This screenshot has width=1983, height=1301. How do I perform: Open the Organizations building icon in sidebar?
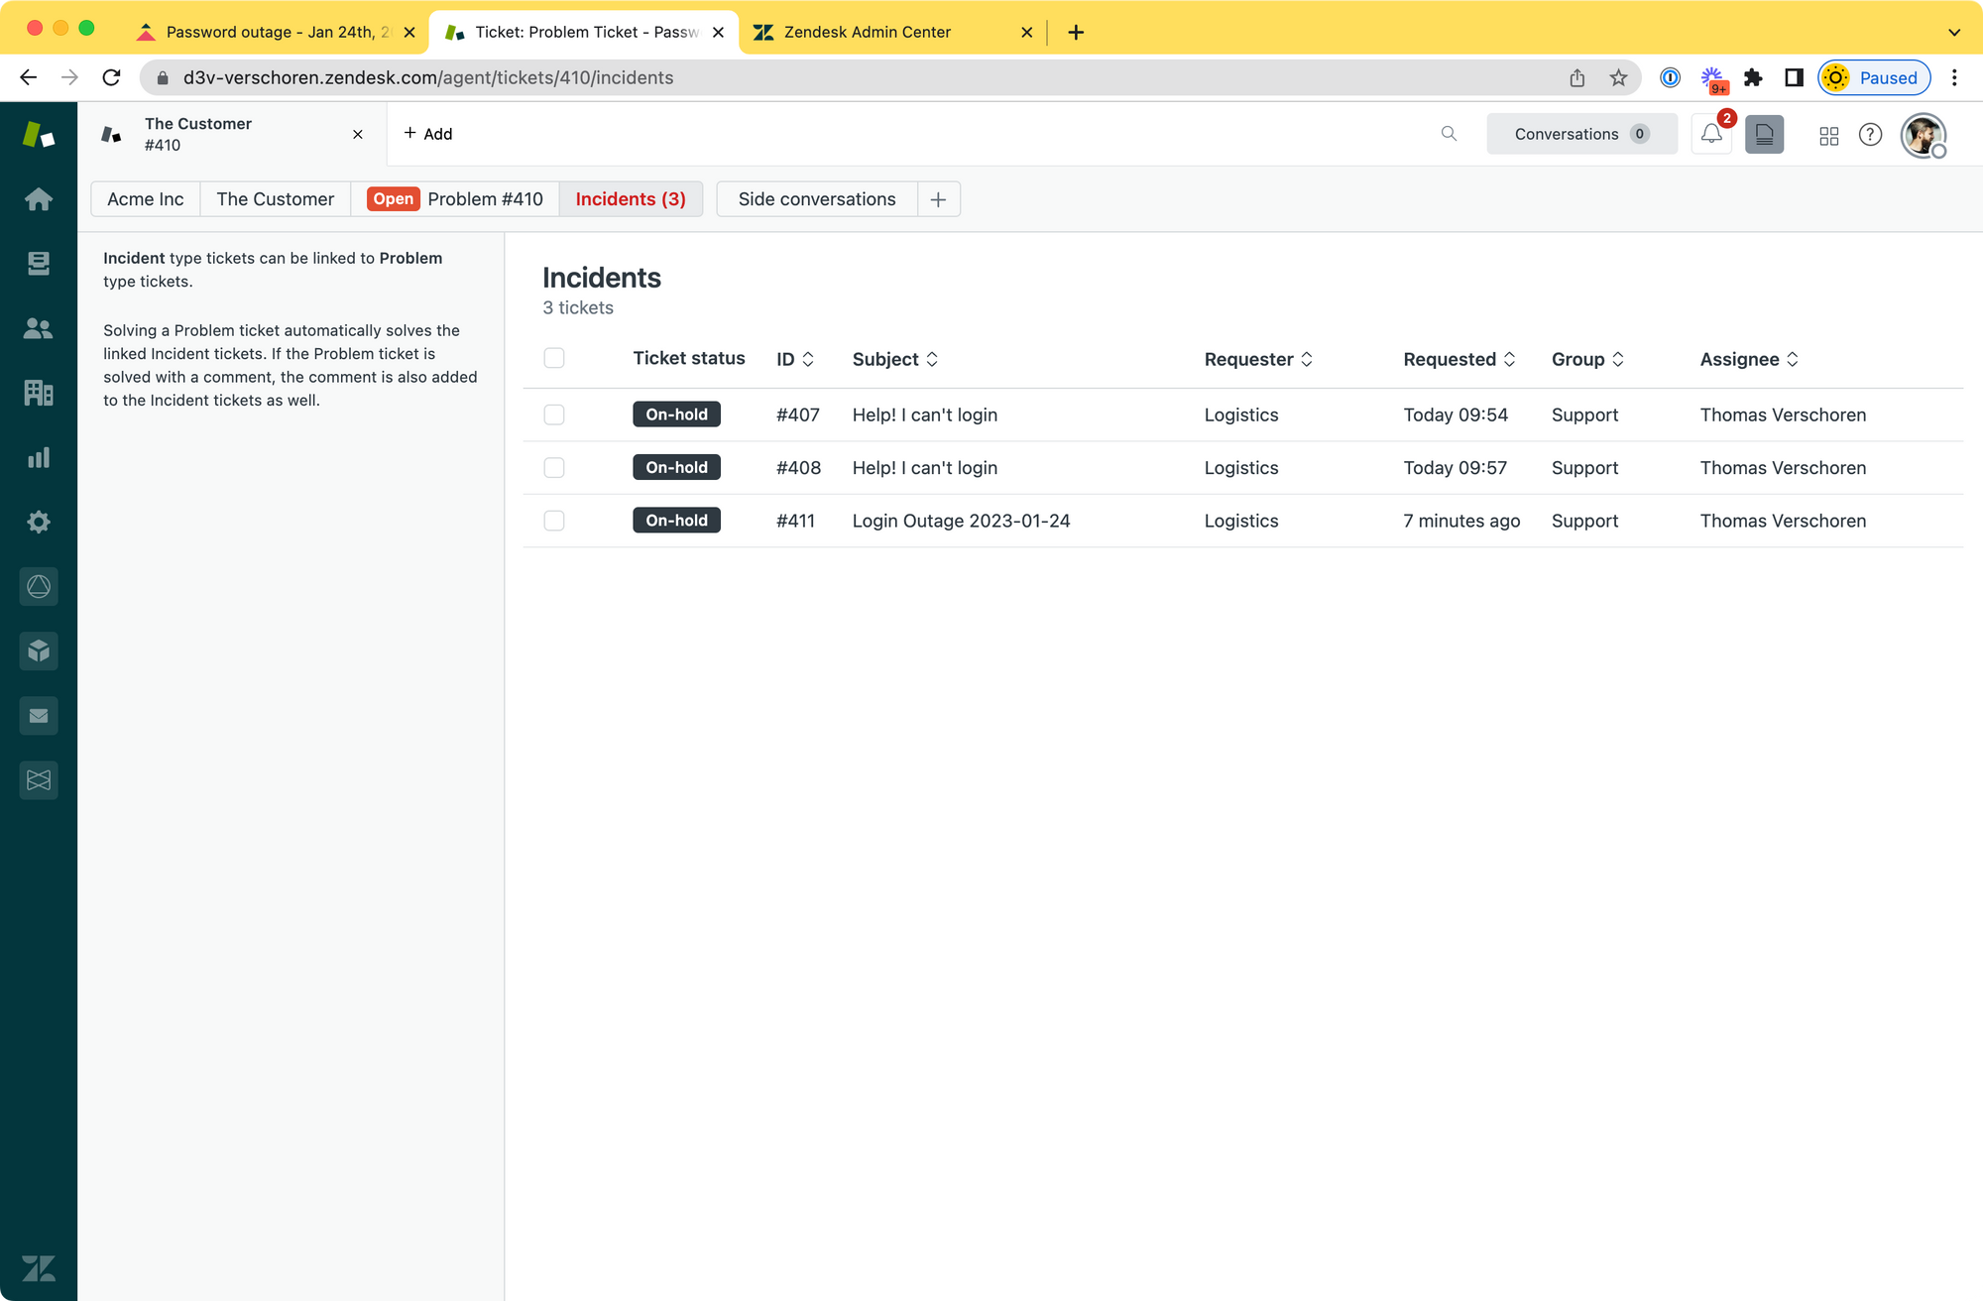[39, 393]
